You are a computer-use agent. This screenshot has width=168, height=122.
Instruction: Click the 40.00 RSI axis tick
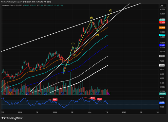coord(162,107)
